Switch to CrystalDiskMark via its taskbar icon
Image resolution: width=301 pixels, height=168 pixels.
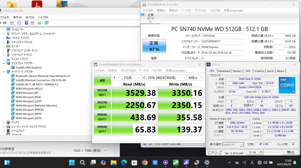click(x=176, y=163)
